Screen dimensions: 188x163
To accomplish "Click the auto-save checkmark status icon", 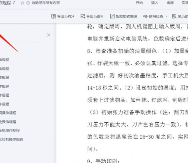I will click(28, 3).
